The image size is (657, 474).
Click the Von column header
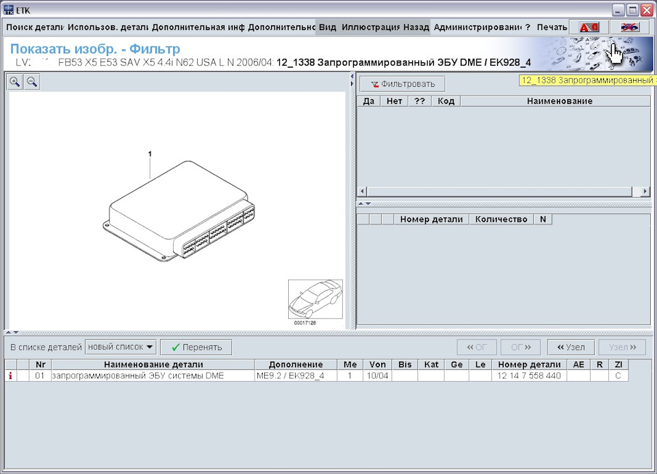pos(378,365)
